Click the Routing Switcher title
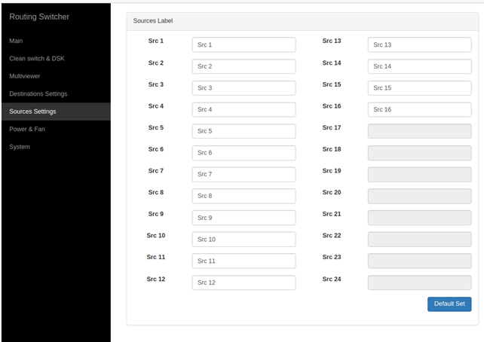Image resolution: width=484 pixels, height=342 pixels. click(39, 17)
